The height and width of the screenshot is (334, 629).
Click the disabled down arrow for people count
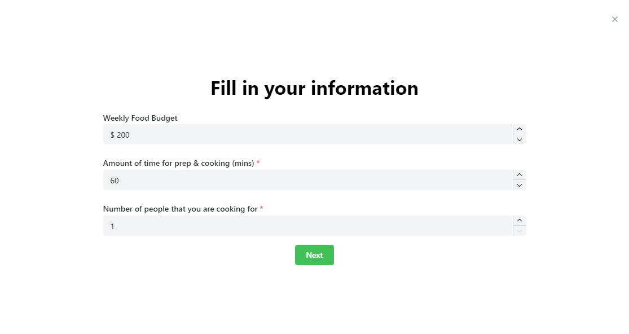pyautogui.click(x=520, y=231)
